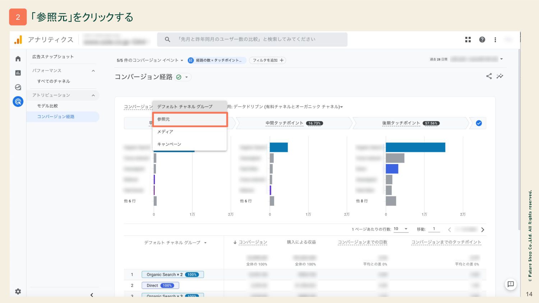
Task: Click the フィルタを追加 button
Action: 268,60
